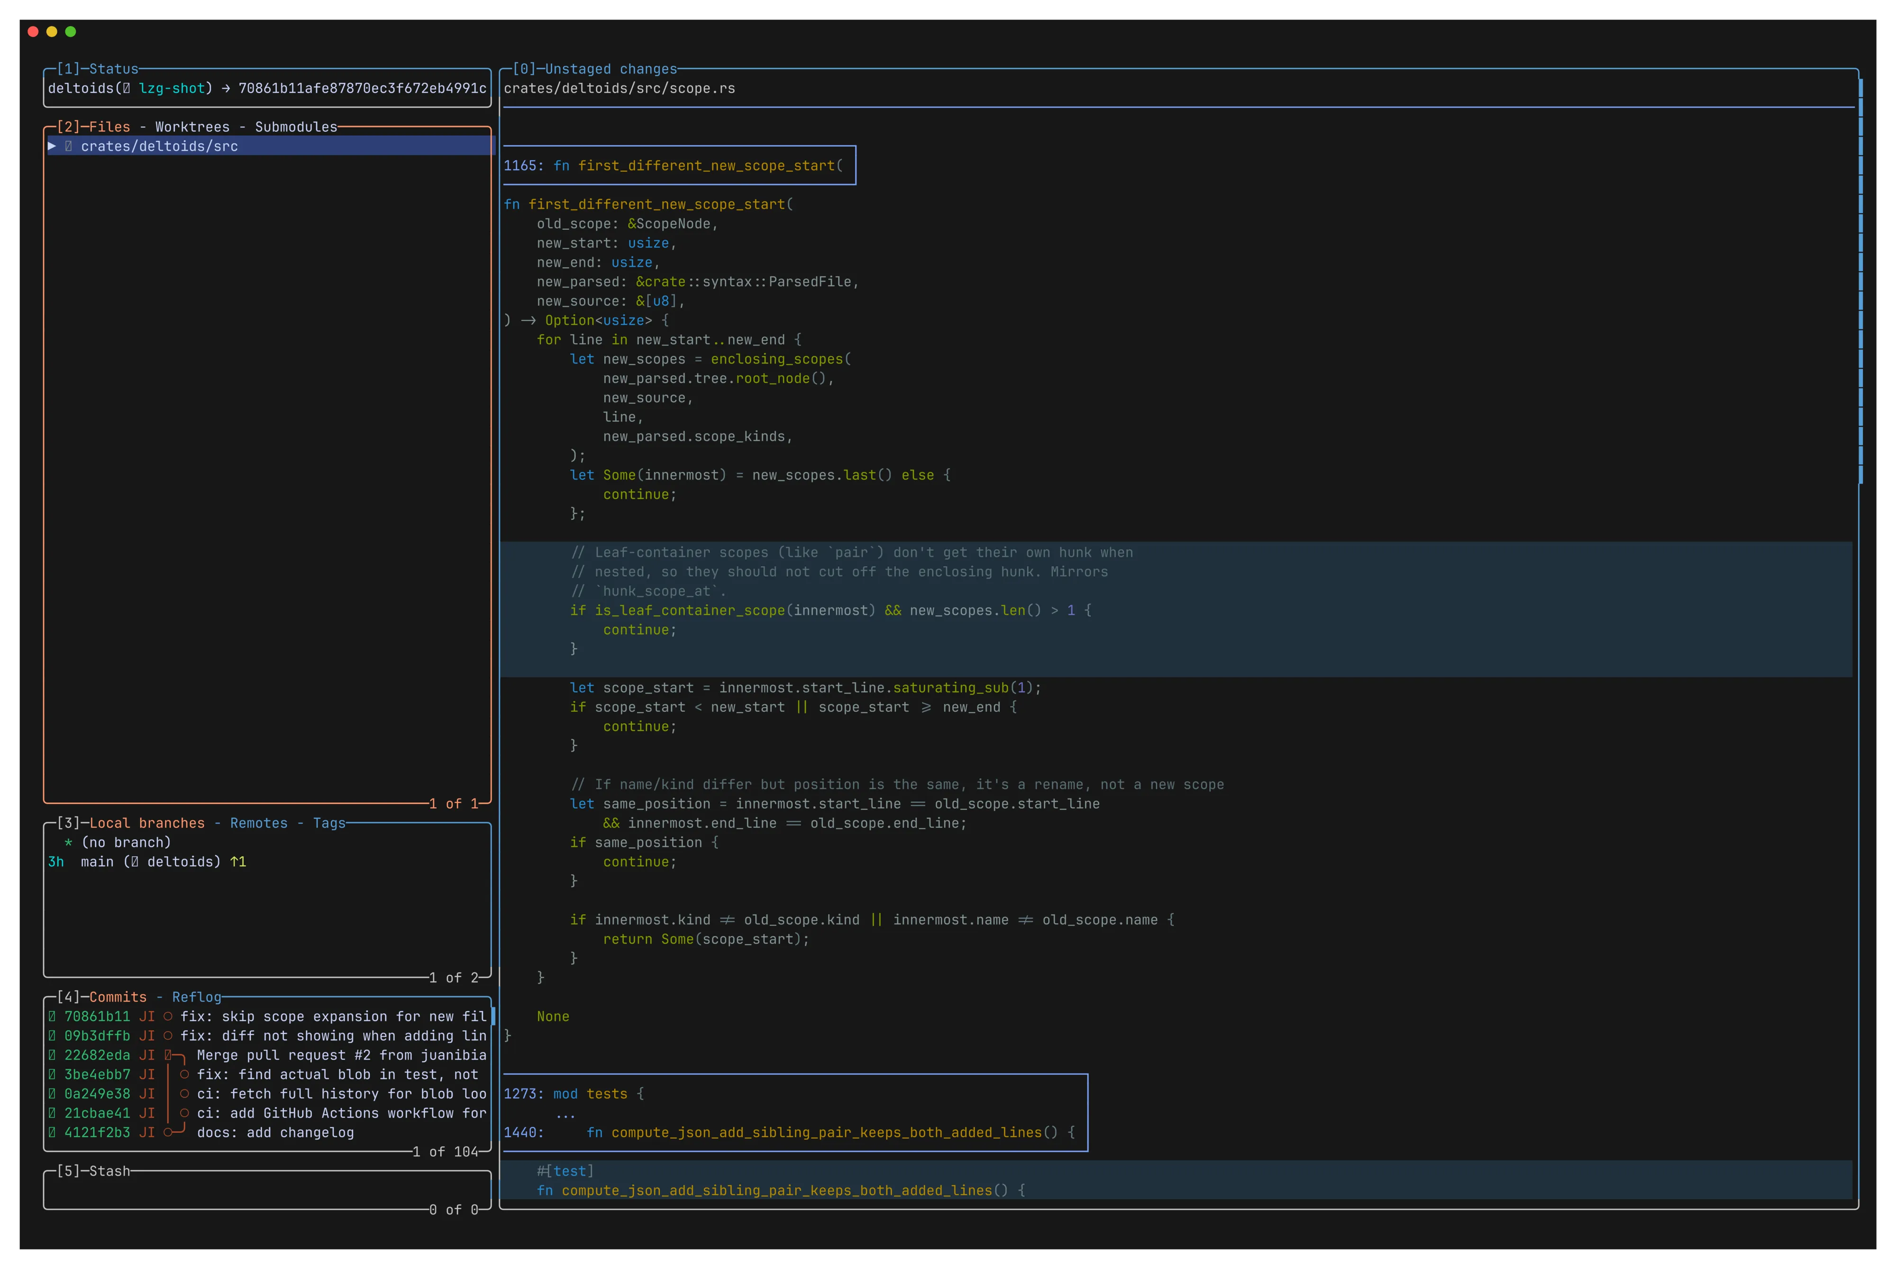Click the ↑1 ahead indicator on main branch
The width and height of the screenshot is (1896, 1269).
238,862
